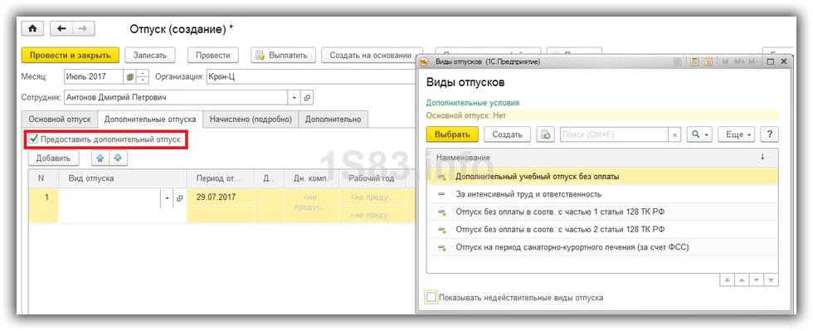Image resolution: width=813 pixels, height=331 pixels.
Task: Expand the Сотрудник dropdown arrow
Action: pos(295,98)
